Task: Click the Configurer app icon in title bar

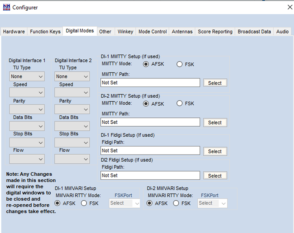Action: tap(6, 7)
